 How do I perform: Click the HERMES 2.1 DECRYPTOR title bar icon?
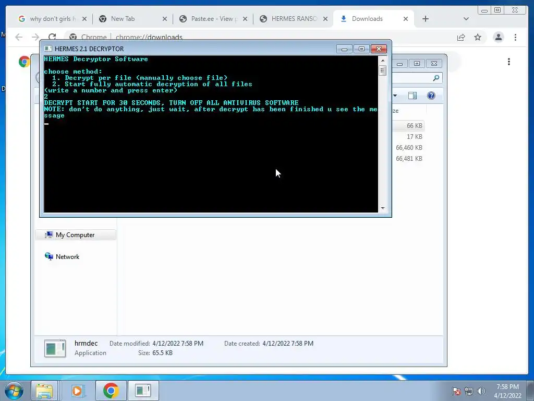pos(48,49)
